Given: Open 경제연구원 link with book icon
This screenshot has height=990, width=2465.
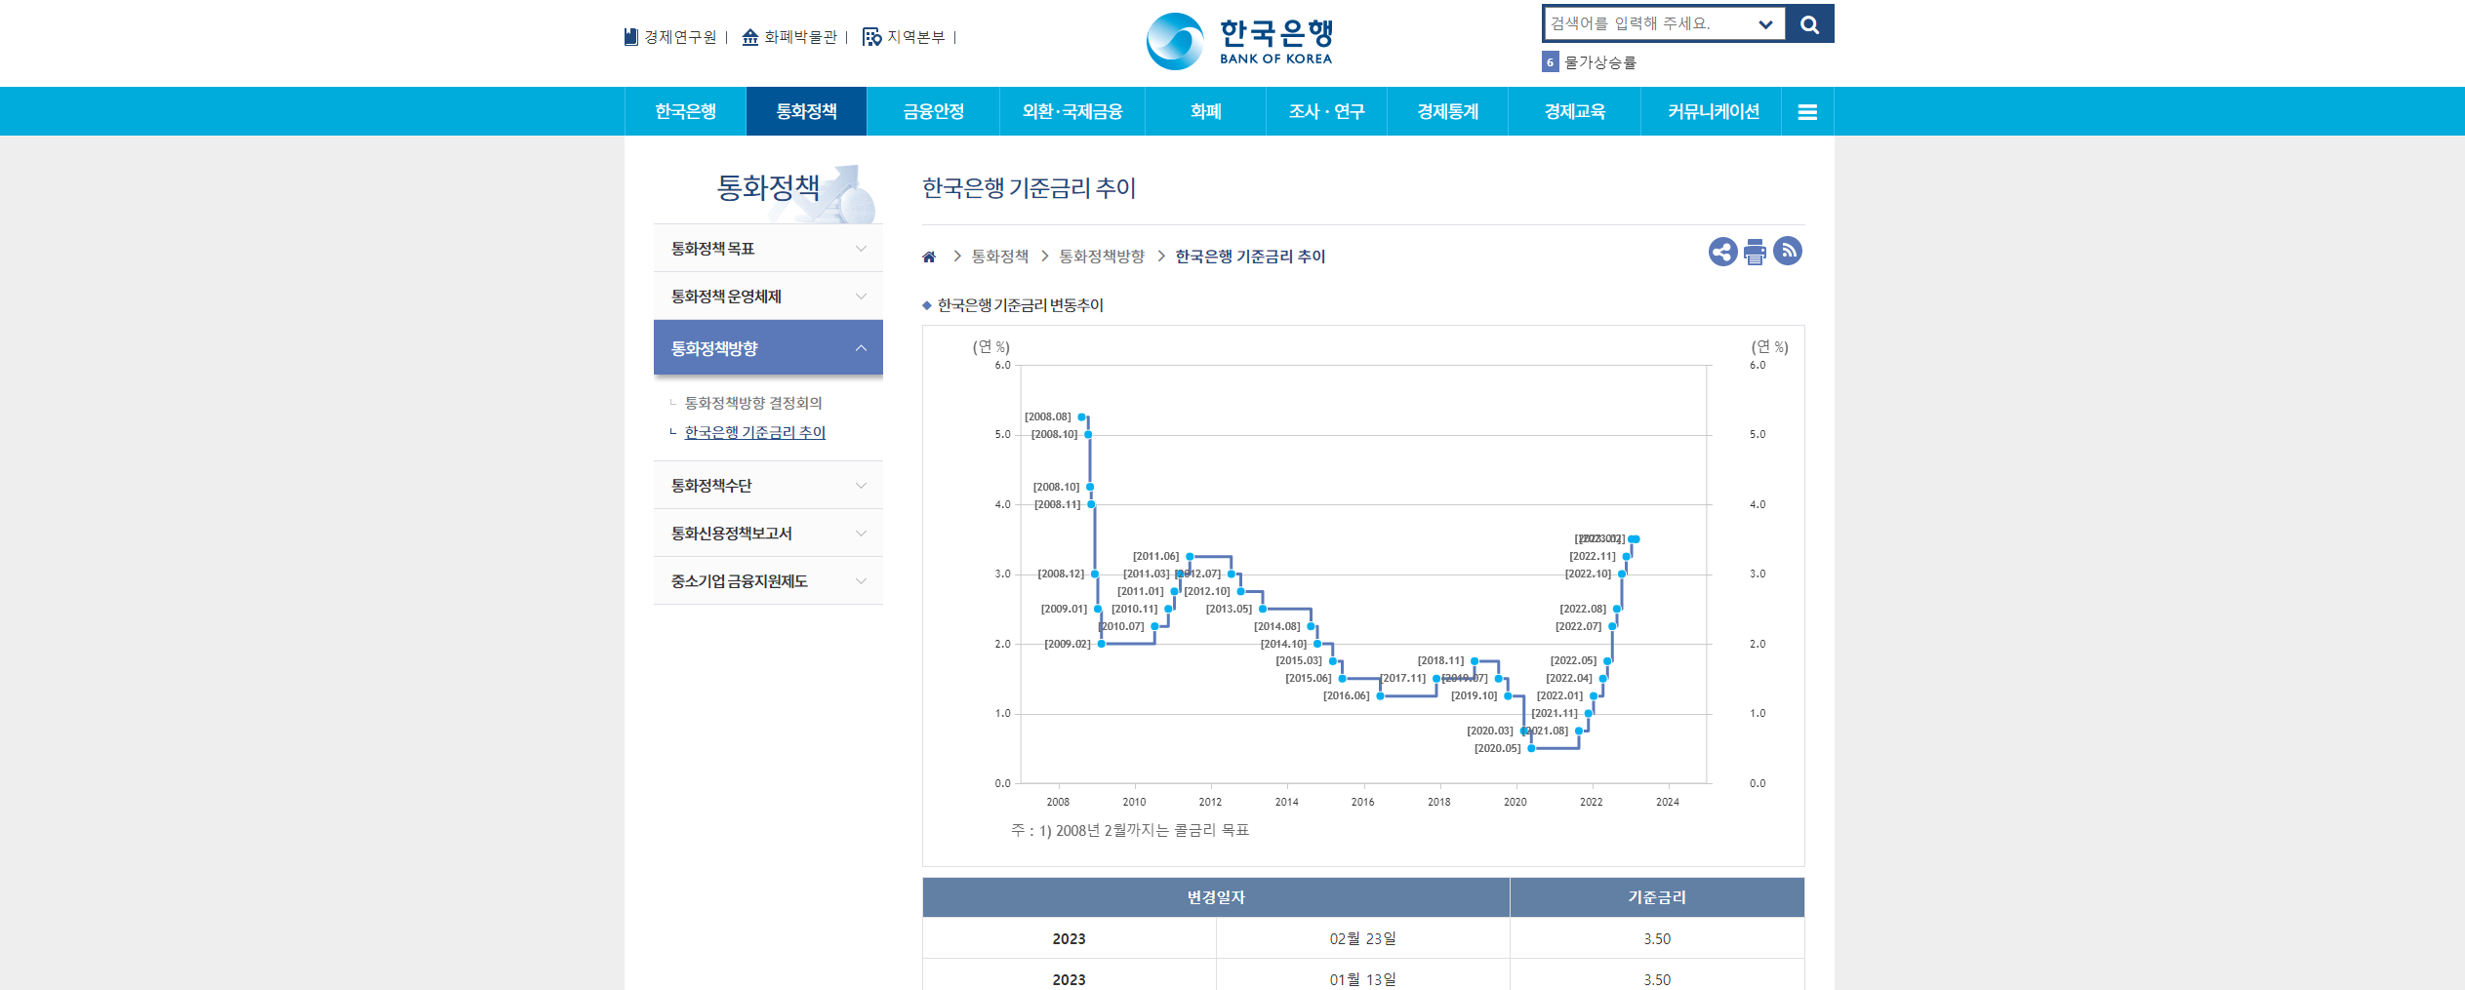Looking at the screenshot, I should tap(670, 37).
